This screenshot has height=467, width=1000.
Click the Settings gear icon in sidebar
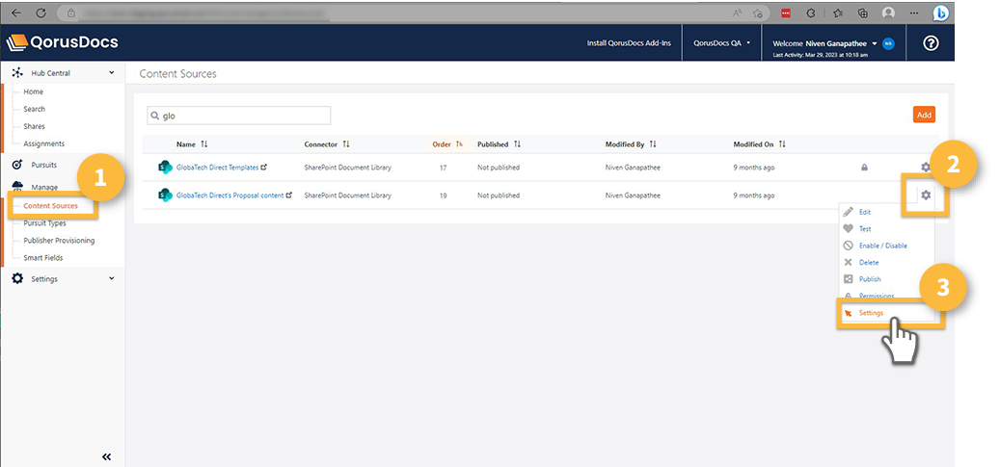tap(18, 279)
